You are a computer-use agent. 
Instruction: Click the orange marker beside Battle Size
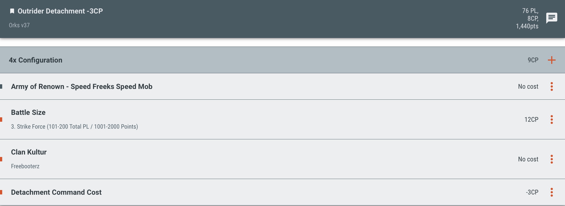(1, 120)
